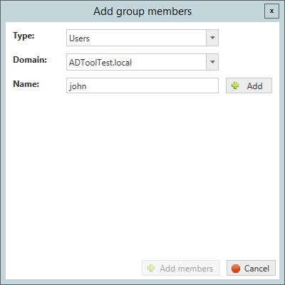285x285 pixels.
Task: Click the Add group members title bar
Action: point(142,11)
